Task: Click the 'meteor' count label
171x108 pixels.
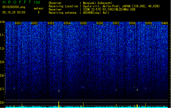Action: point(39,8)
